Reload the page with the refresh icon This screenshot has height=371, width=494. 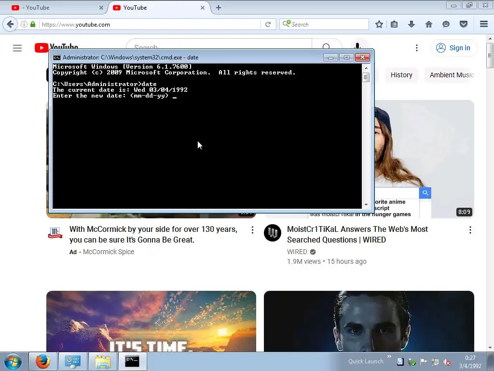click(268, 24)
